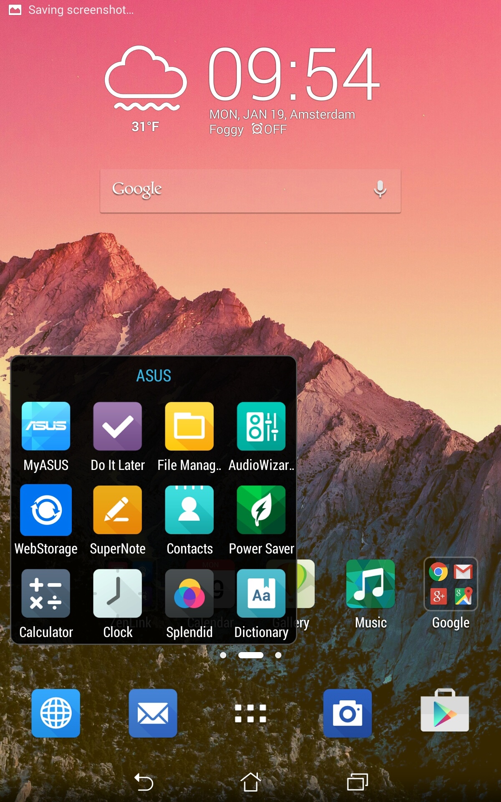Tap the ASUS folder title
Viewport: 501px width, 802px height.
154,376
